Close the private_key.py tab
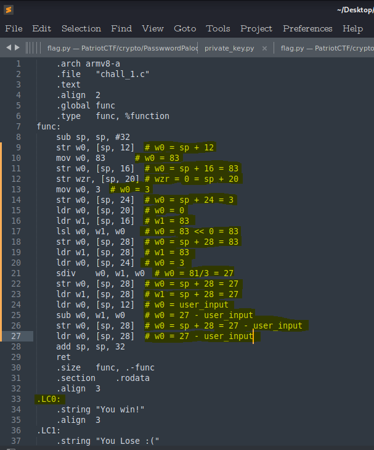The height and width of the screenshot is (450, 374). (x=264, y=48)
